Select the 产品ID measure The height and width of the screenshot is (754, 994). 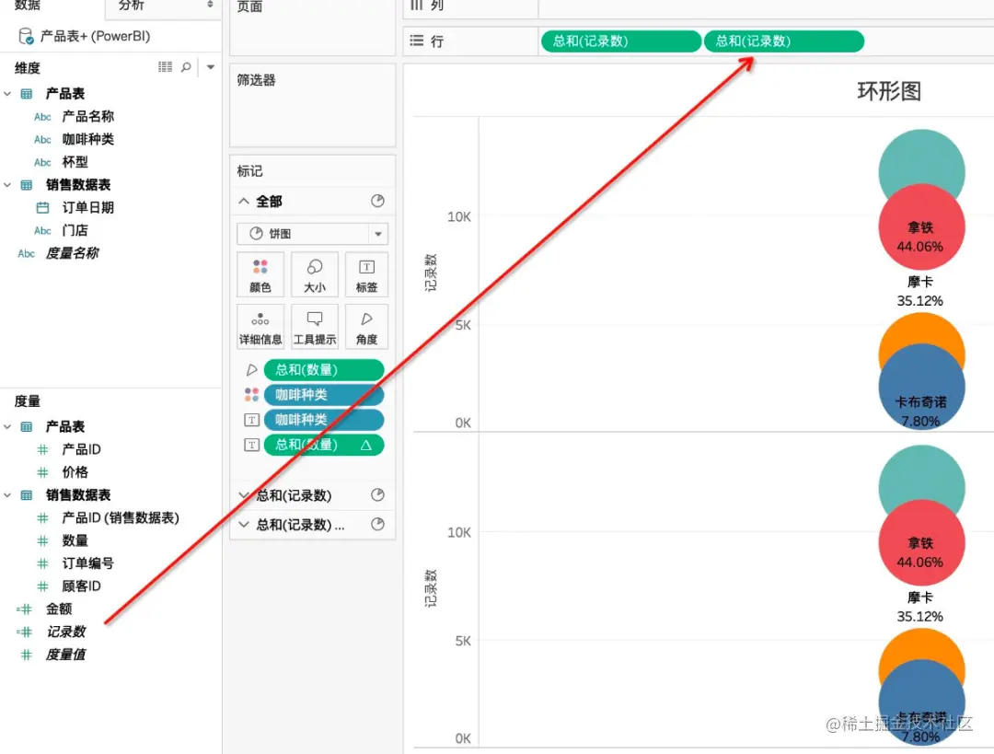[81, 449]
